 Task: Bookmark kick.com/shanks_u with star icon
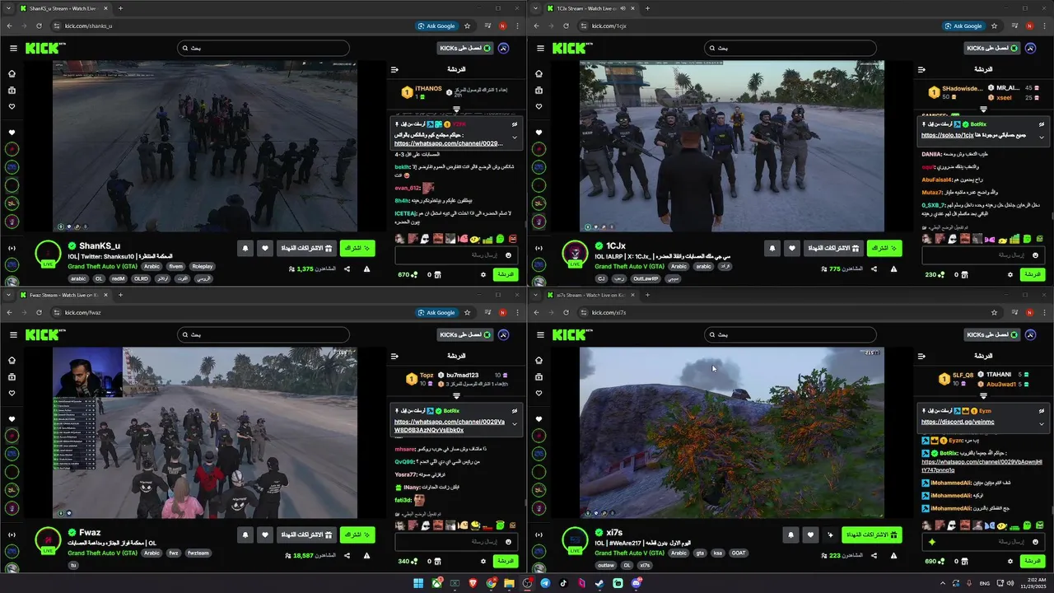pyautogui.click(x=467, y=26)
